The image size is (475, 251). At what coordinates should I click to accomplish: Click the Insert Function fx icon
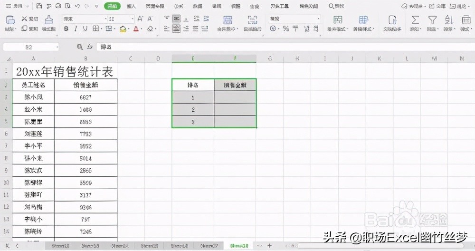point(90,47)
